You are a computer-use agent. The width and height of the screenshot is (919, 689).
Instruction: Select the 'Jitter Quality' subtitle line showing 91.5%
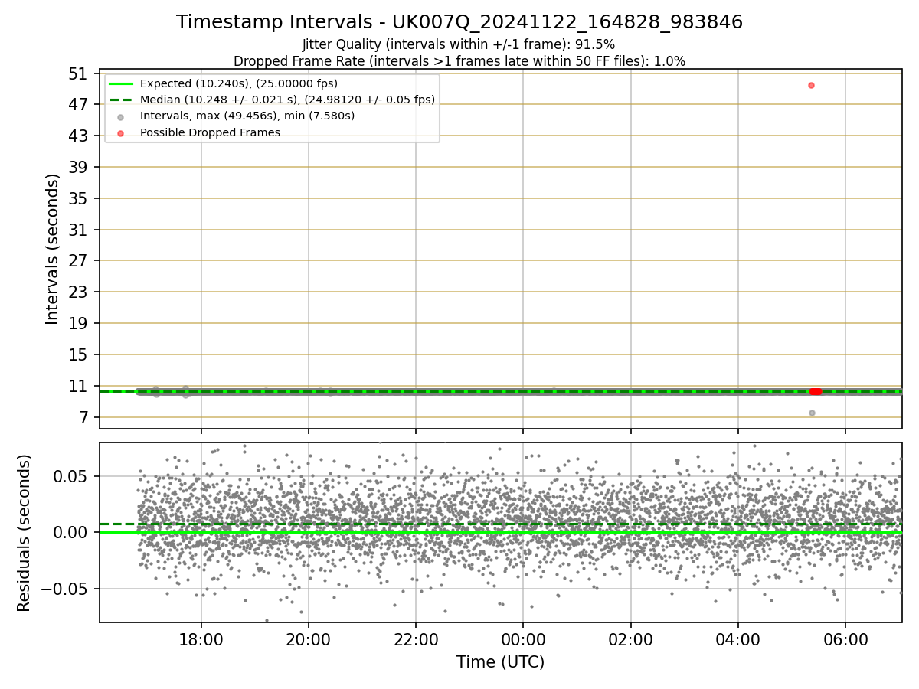tap(459, 44)
